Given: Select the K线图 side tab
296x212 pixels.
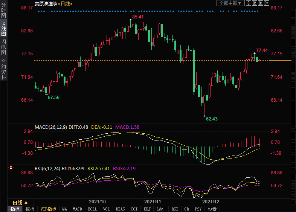Looking at the screenshot, I should tap(3, 29).
